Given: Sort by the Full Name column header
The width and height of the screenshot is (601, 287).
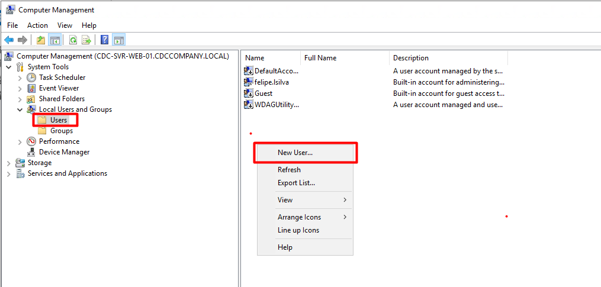Looking at the screenshot, I should 345,58.
